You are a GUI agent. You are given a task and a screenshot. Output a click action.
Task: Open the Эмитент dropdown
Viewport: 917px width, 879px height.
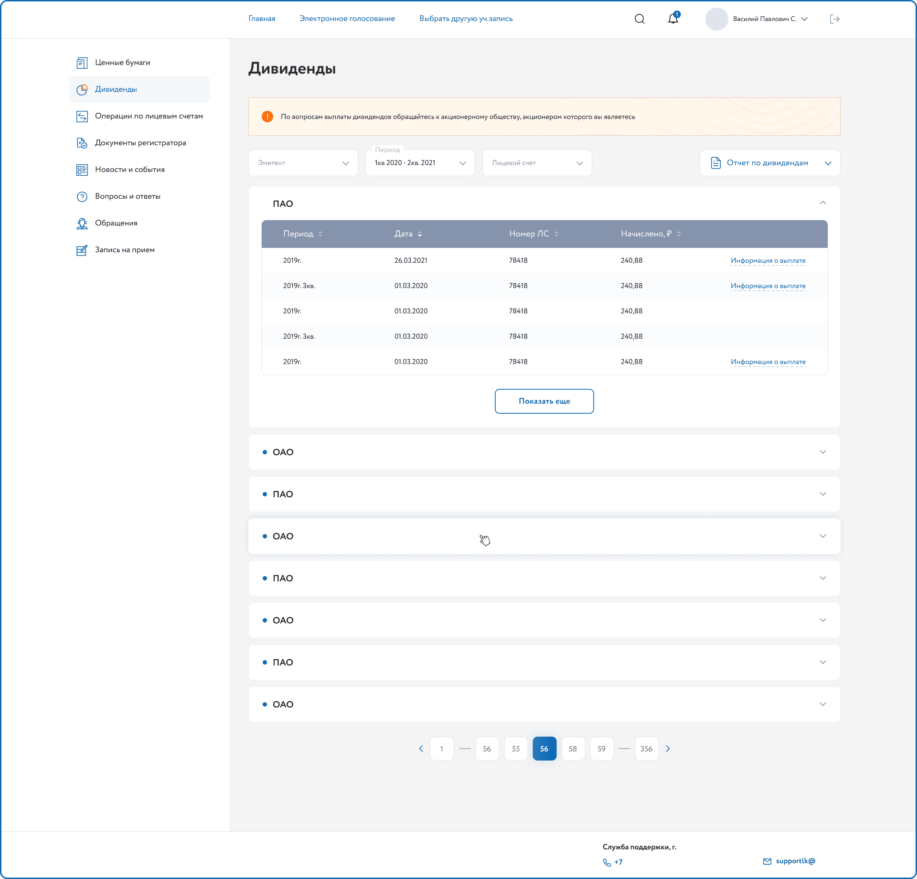(x=303, y=163)
